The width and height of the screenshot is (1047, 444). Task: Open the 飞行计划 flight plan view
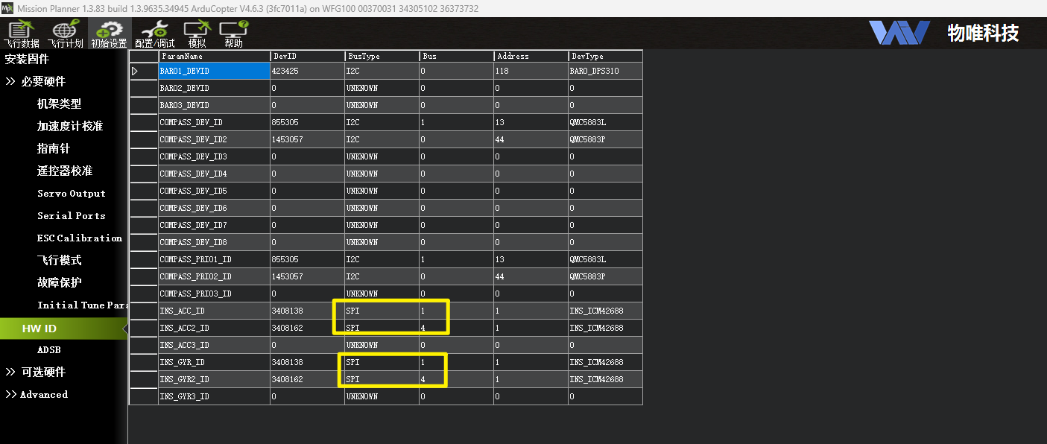65,34
